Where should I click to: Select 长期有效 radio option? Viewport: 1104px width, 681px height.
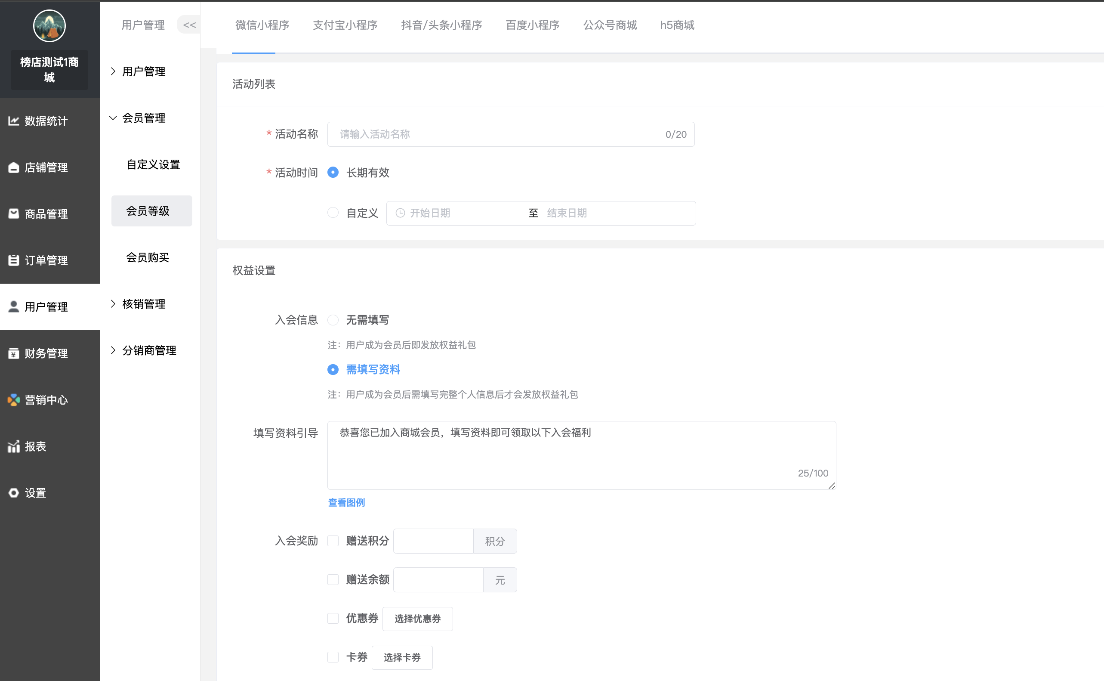[333, 173]
